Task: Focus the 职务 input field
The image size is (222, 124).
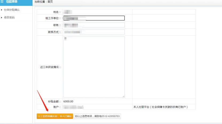Action: (94, 25)
